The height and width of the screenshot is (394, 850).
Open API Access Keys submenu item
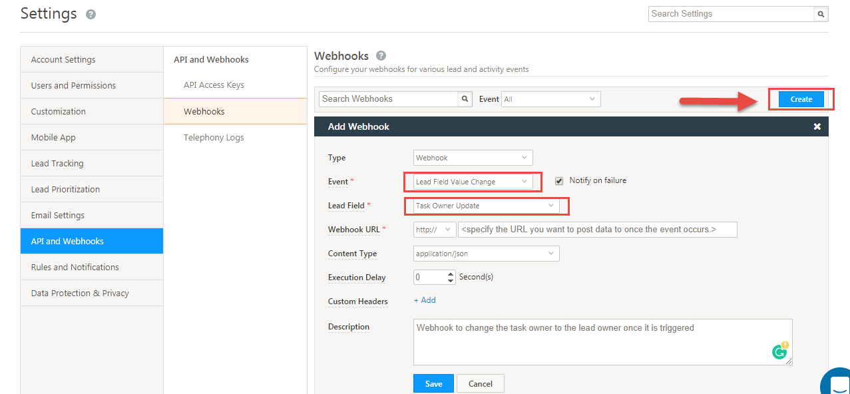(x=214, y=85)
